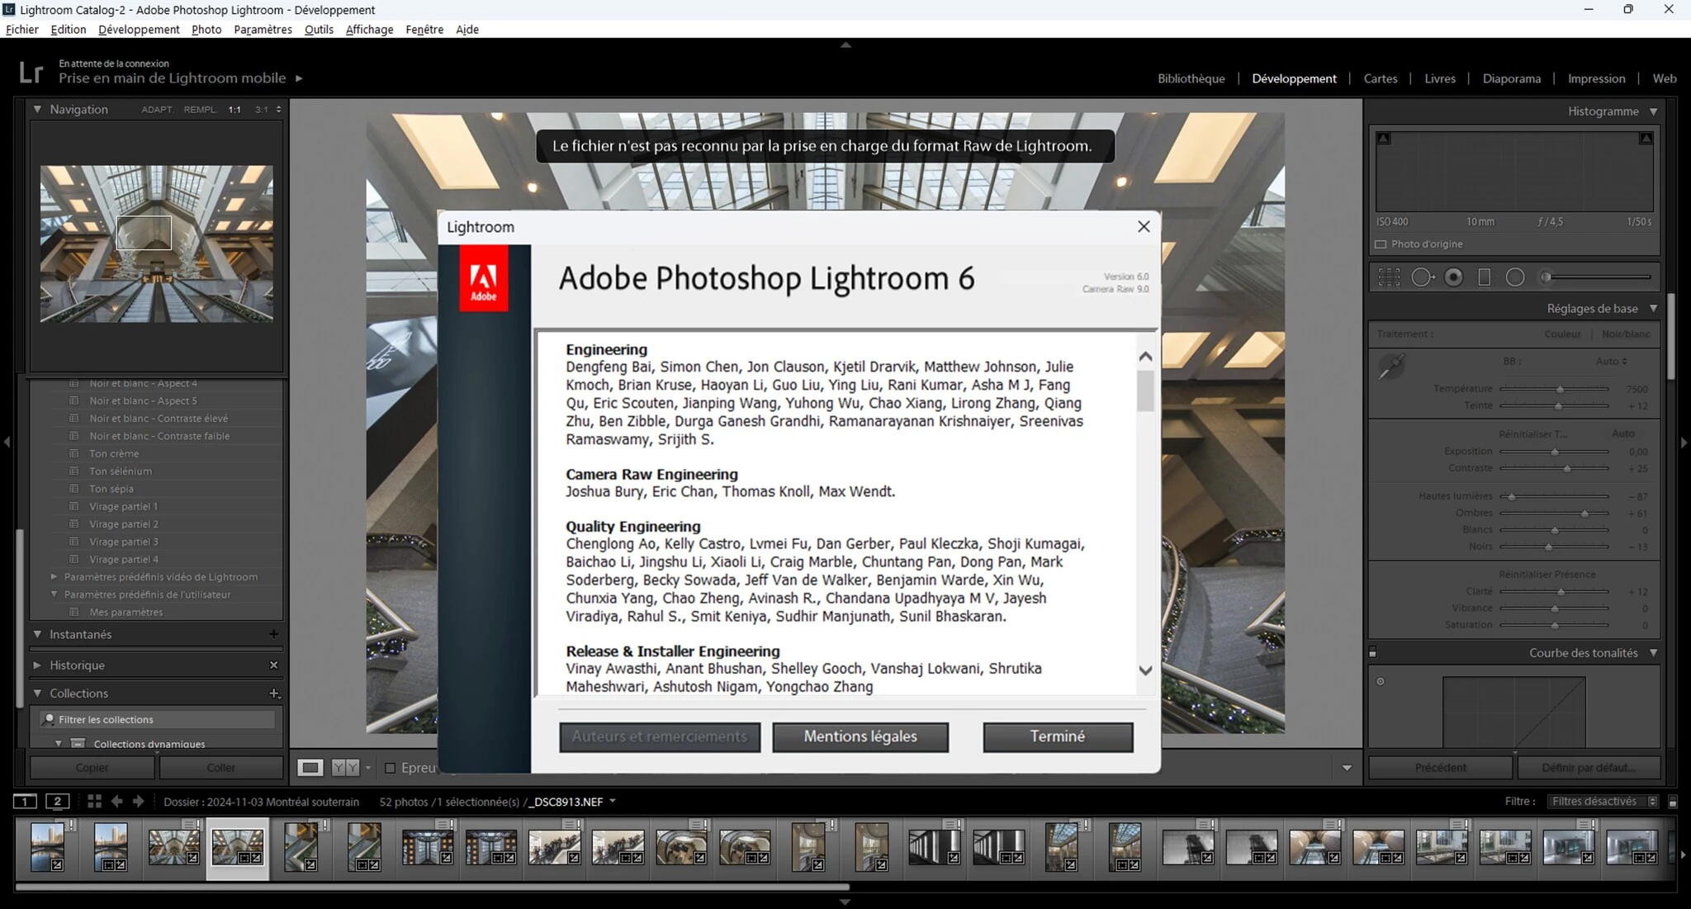Pick the white balance eyedropper

pos(1391,367)
